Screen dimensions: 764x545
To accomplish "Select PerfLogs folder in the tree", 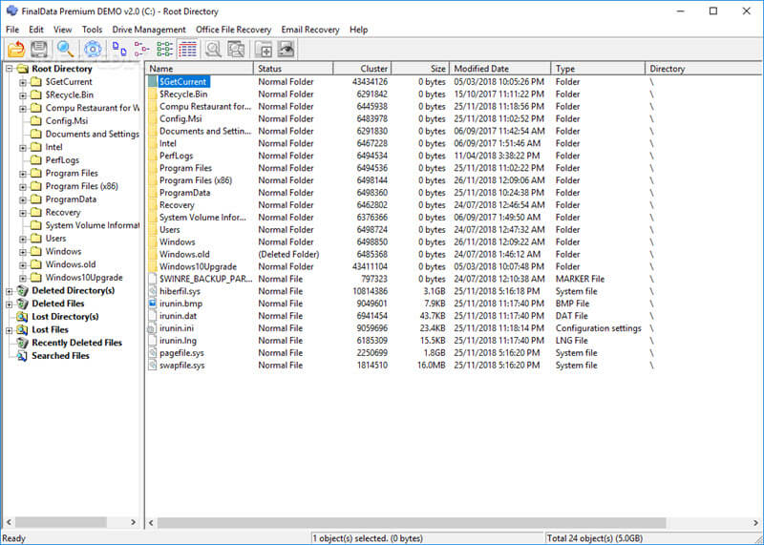I will click(x=62, y=160).
